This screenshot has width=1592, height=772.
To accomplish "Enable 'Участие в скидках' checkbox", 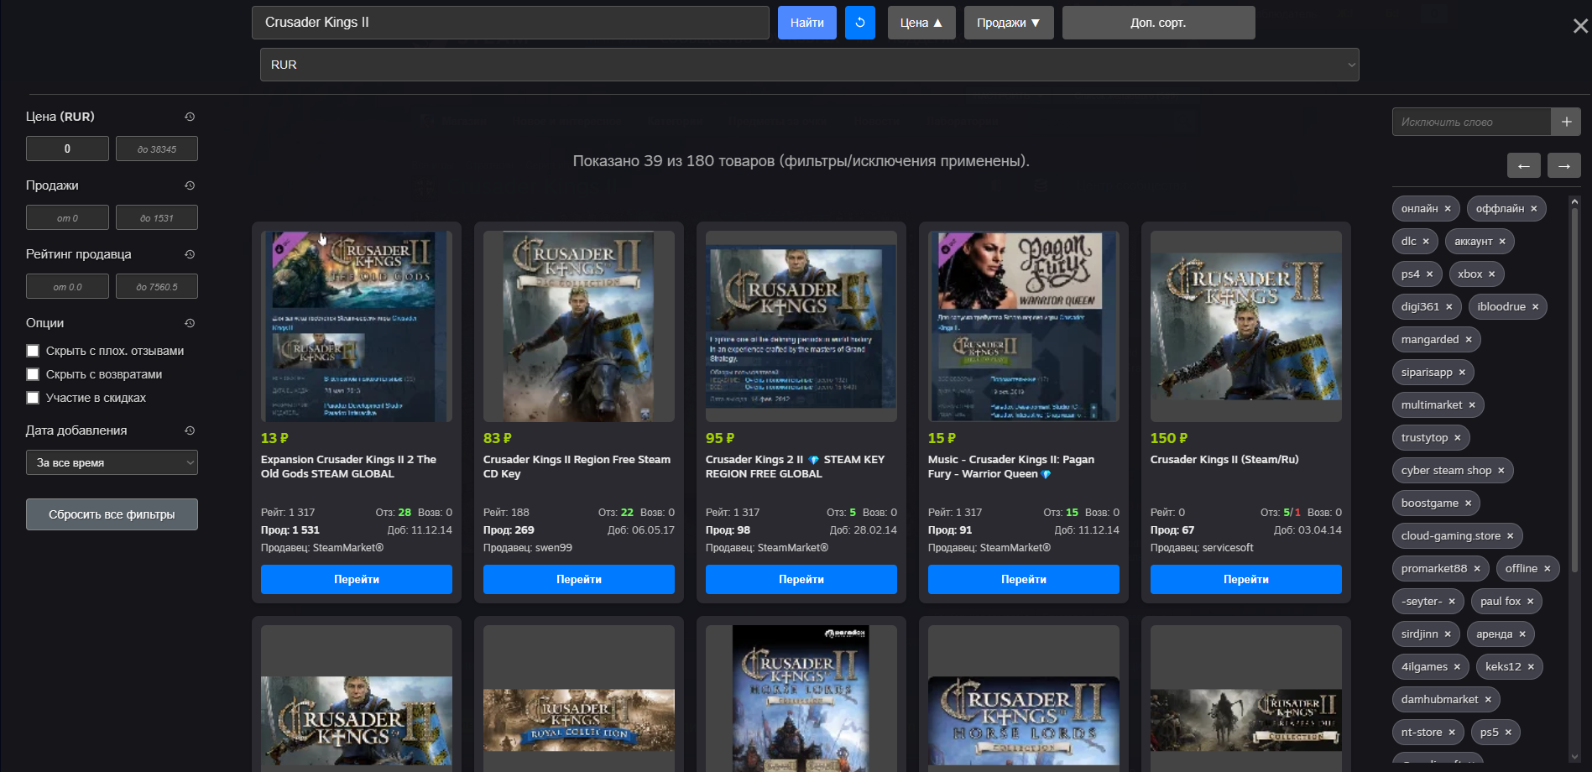I will pos(33,398).
